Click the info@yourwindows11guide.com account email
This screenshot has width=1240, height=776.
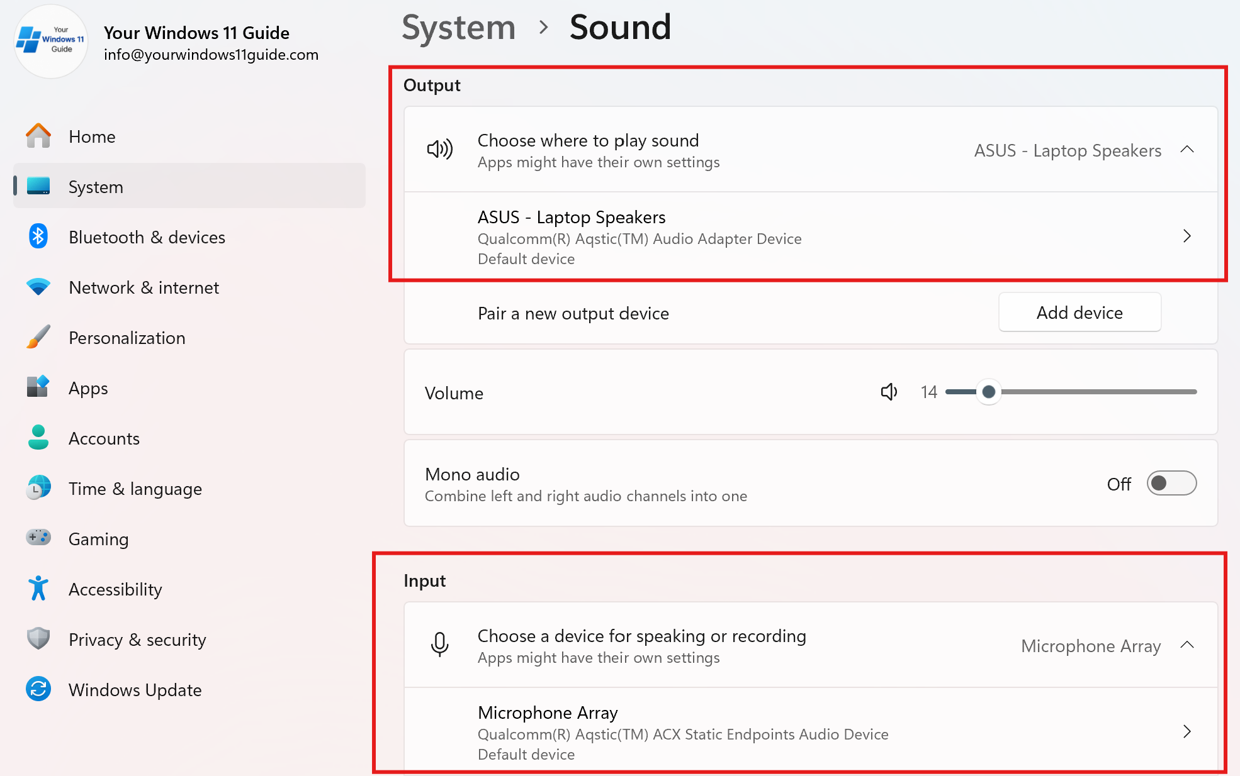(211, 55)
